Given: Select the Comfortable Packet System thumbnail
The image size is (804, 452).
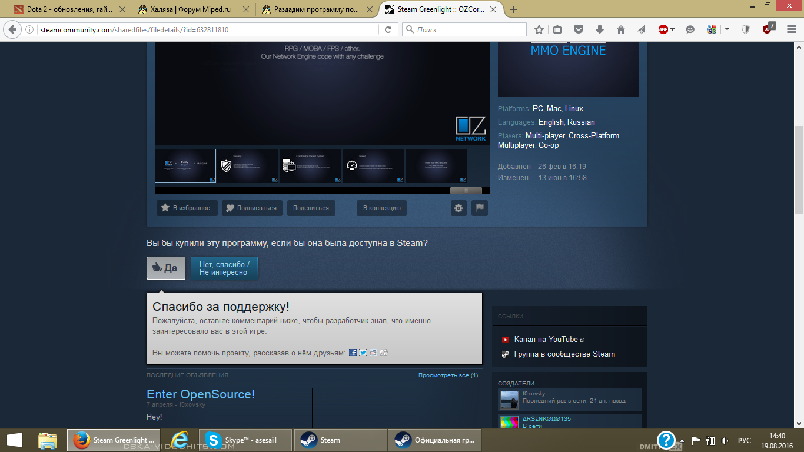Looking at the screenshot, I should coord(311,166).
